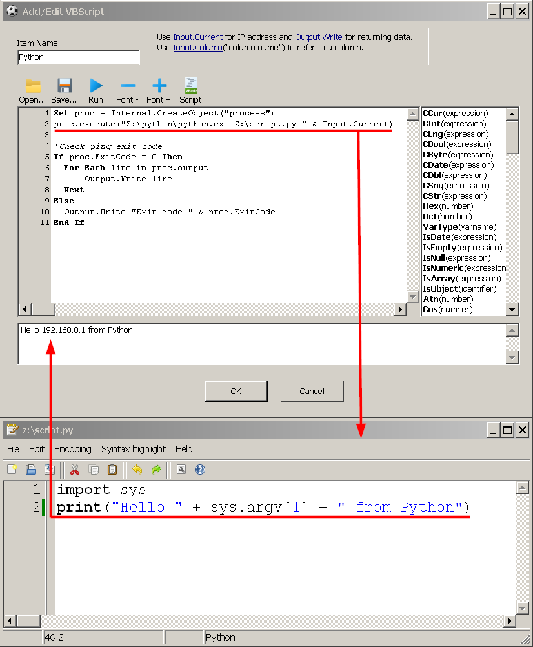Increase font size with Font + icon

(x=159, y=86)
